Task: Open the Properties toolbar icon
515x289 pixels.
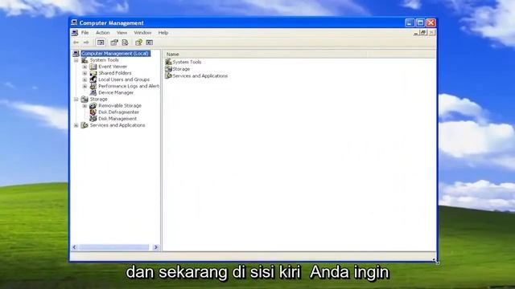Action: 114,43
